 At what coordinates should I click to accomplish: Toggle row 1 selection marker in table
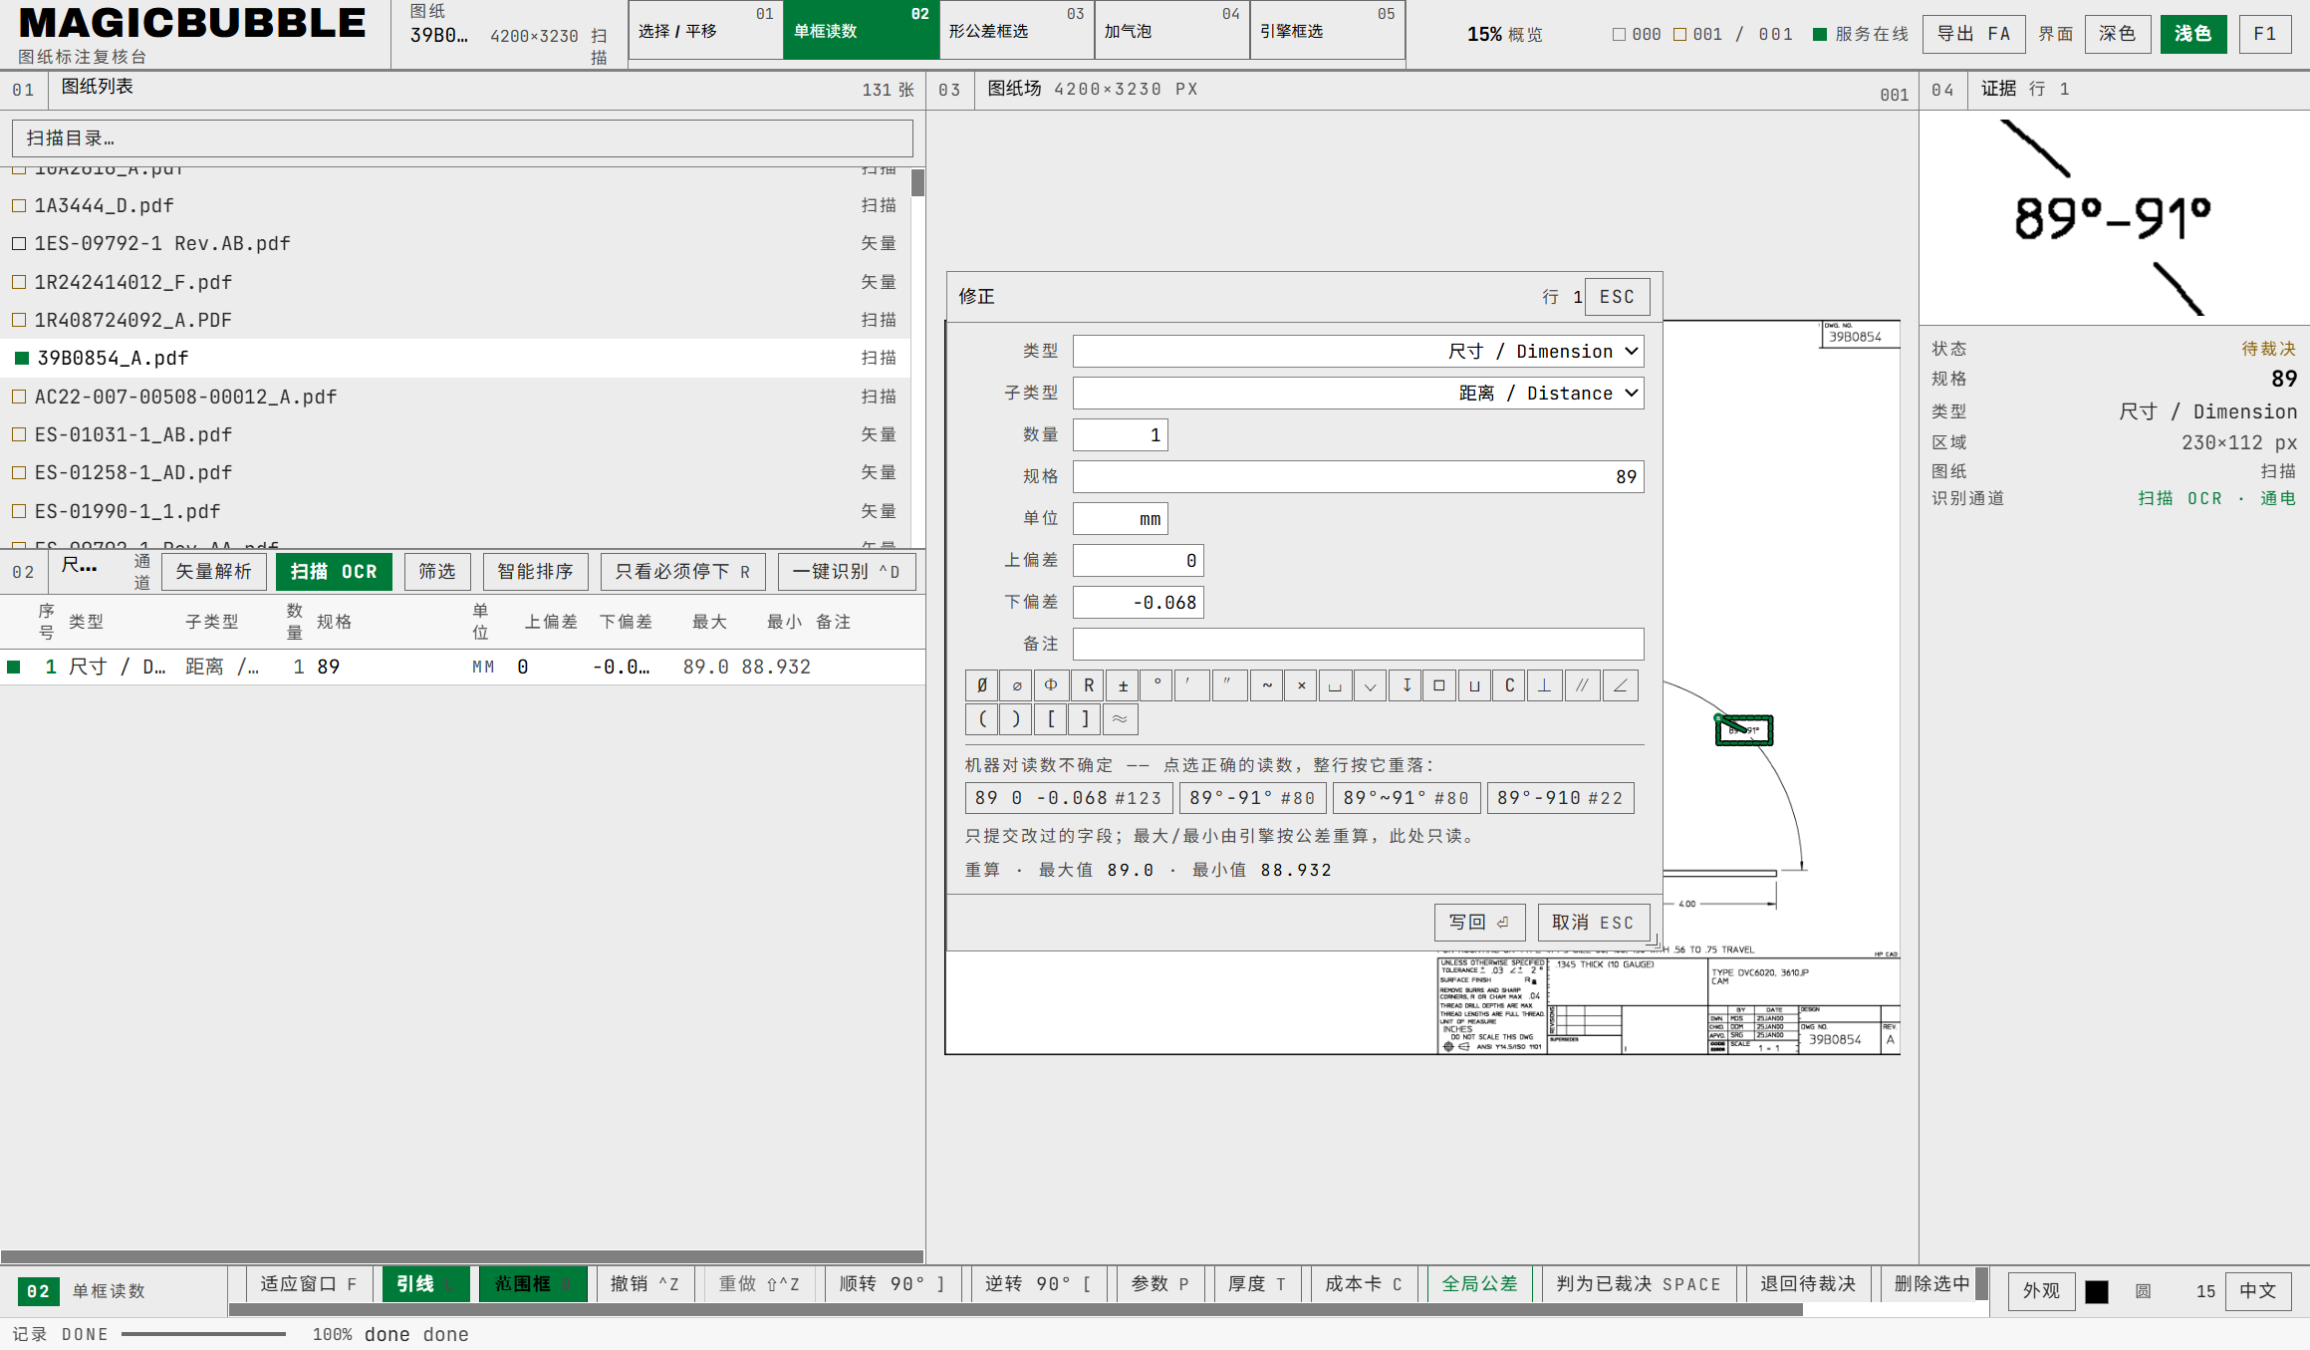coord(14,667)
